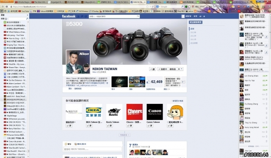Click the Canon Taiwan page logo
Screen dimensions: 271x158
155,112
